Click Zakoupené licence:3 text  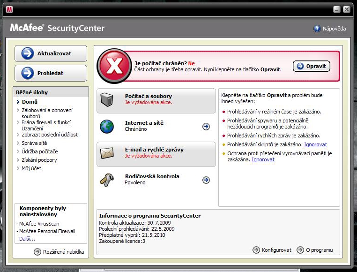(x=122, y=241)
